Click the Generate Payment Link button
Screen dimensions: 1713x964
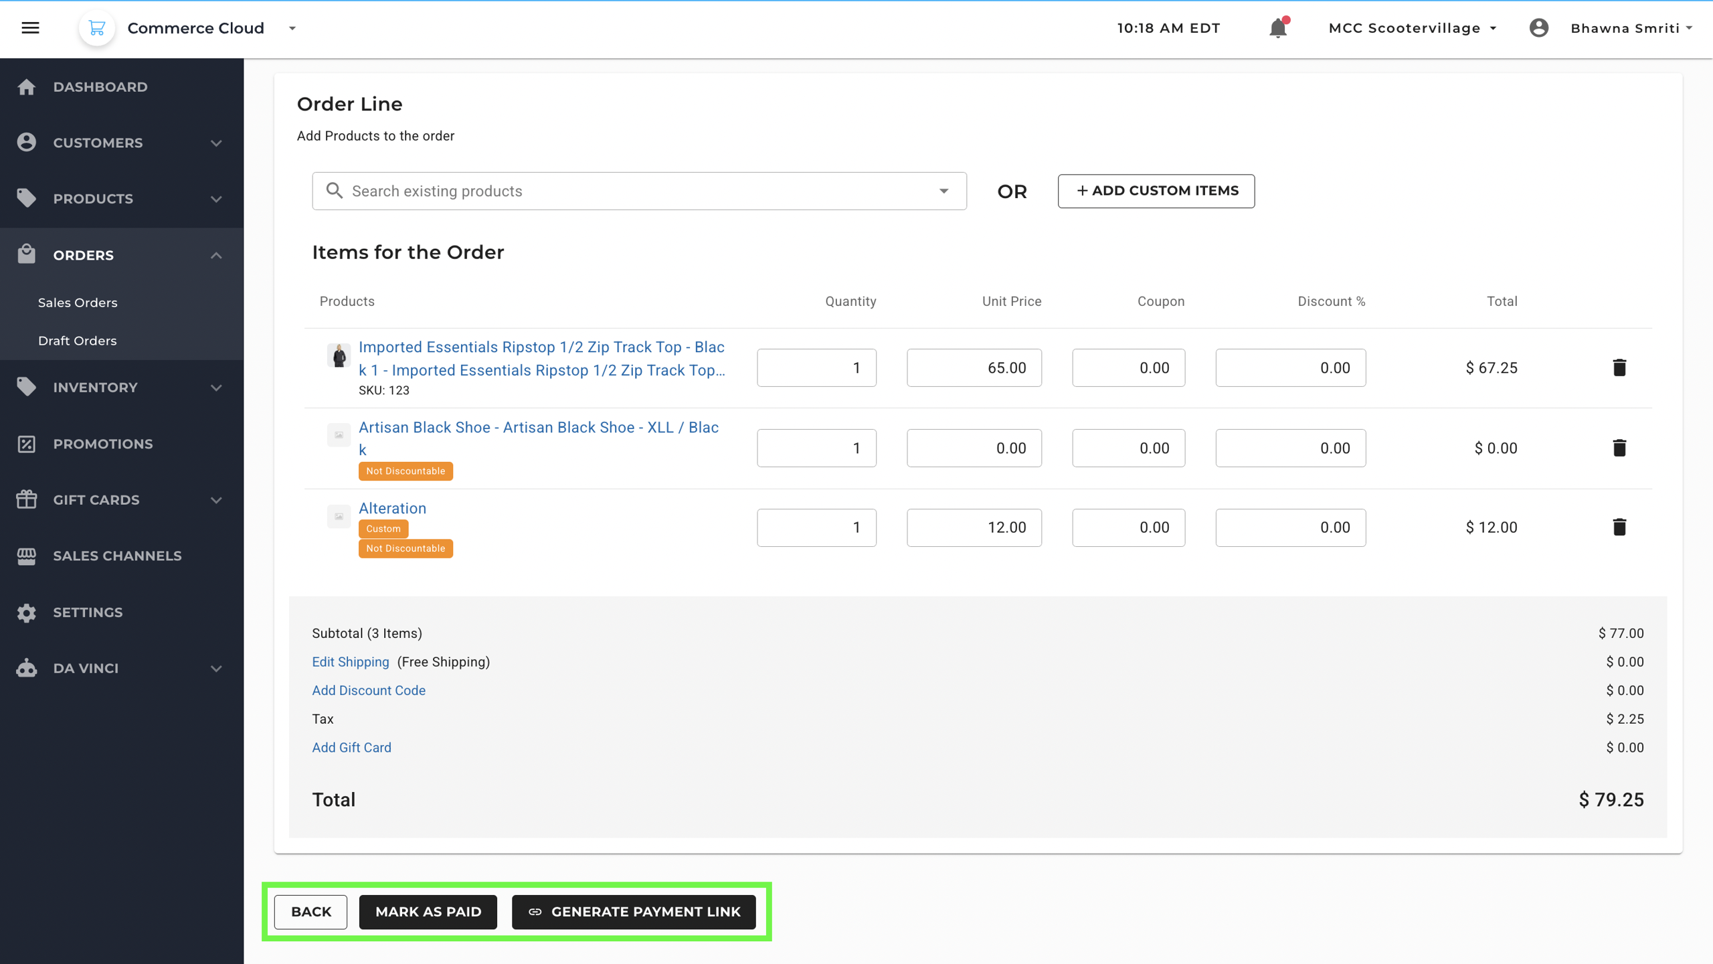pos(634,912)
